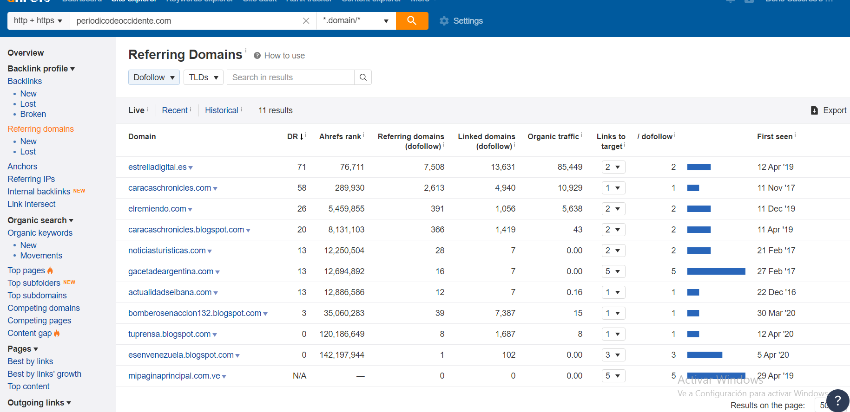850x412 pixels.
Task: Expand links-to-target dropdown for gacetadeargentina.com
Action: click(x=613, y=271)
